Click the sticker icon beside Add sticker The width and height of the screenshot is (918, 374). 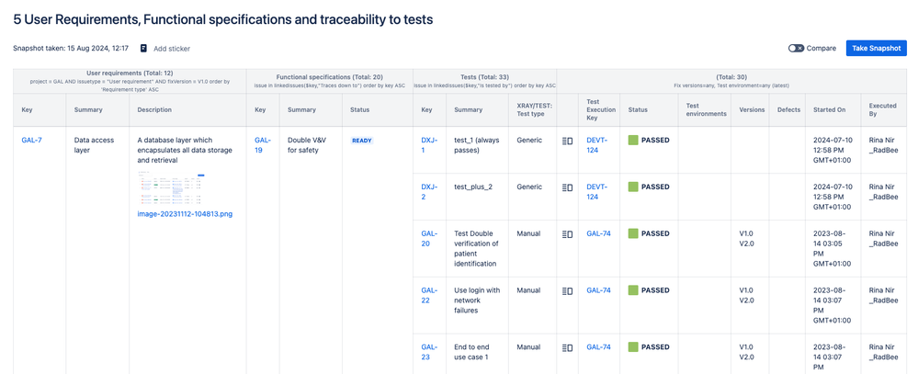point(143,49)
